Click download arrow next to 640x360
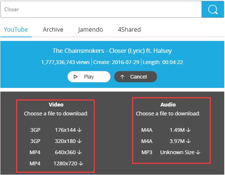 click(x=79, y=152)
